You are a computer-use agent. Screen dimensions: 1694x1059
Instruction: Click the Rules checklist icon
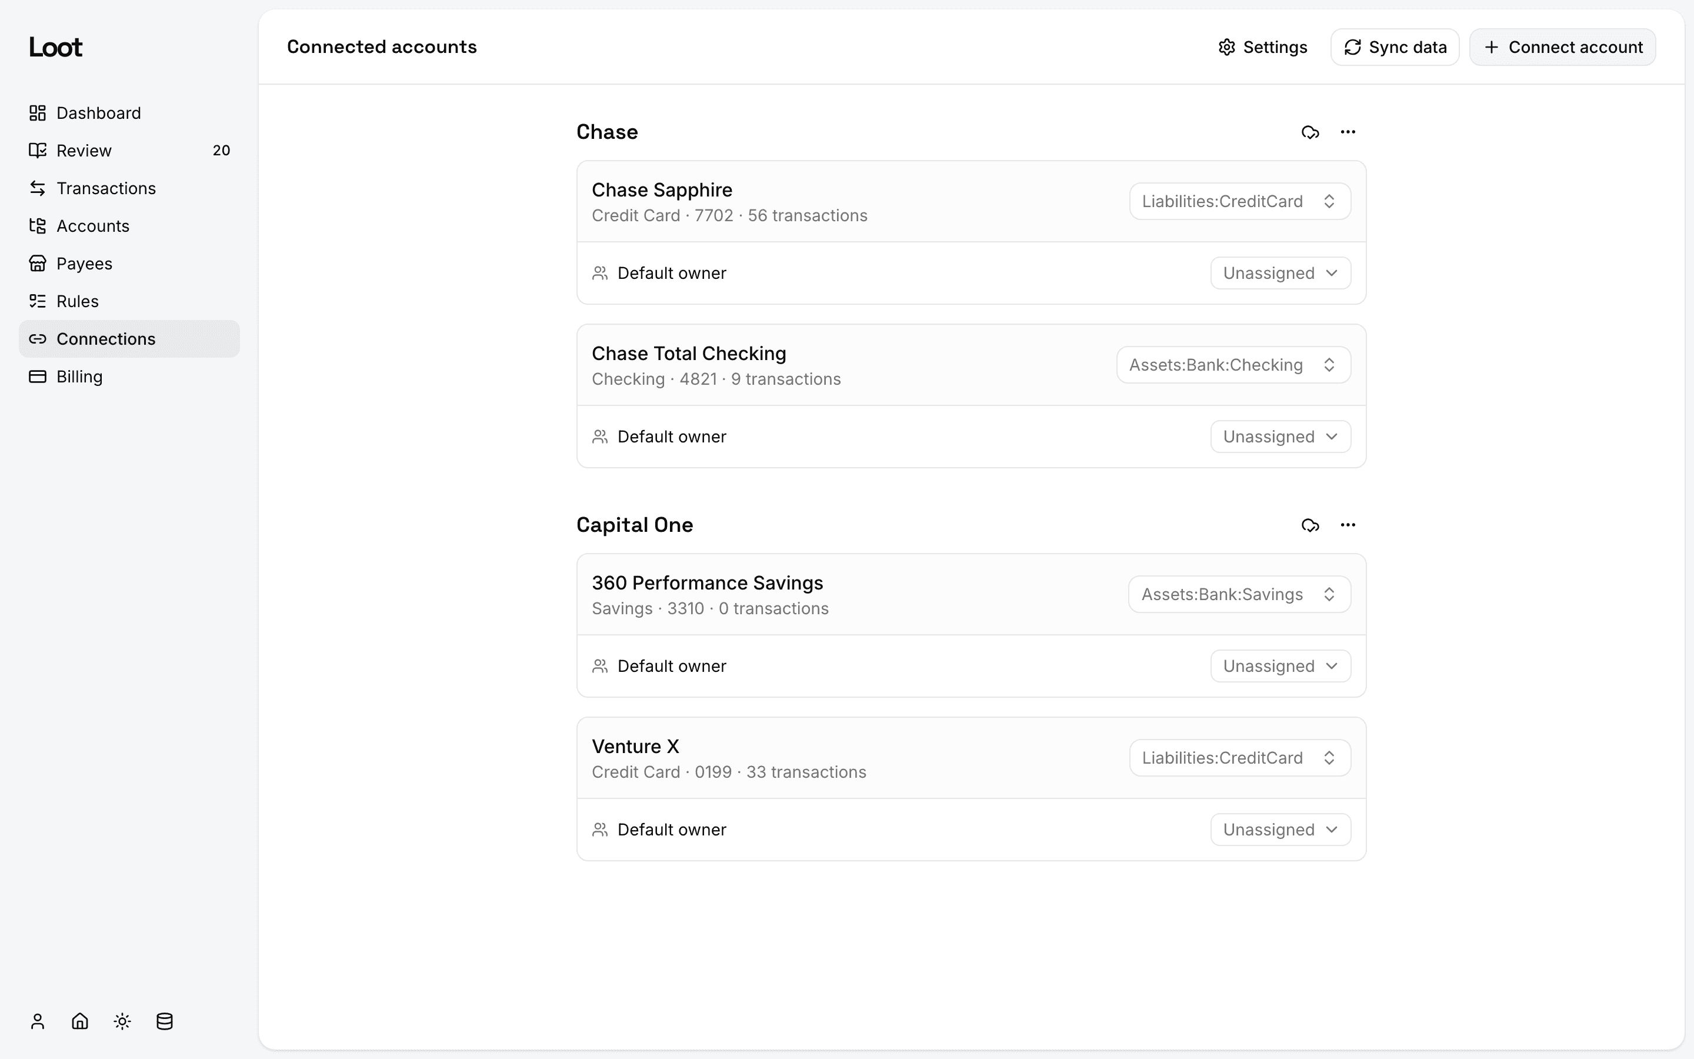point(38,301)
